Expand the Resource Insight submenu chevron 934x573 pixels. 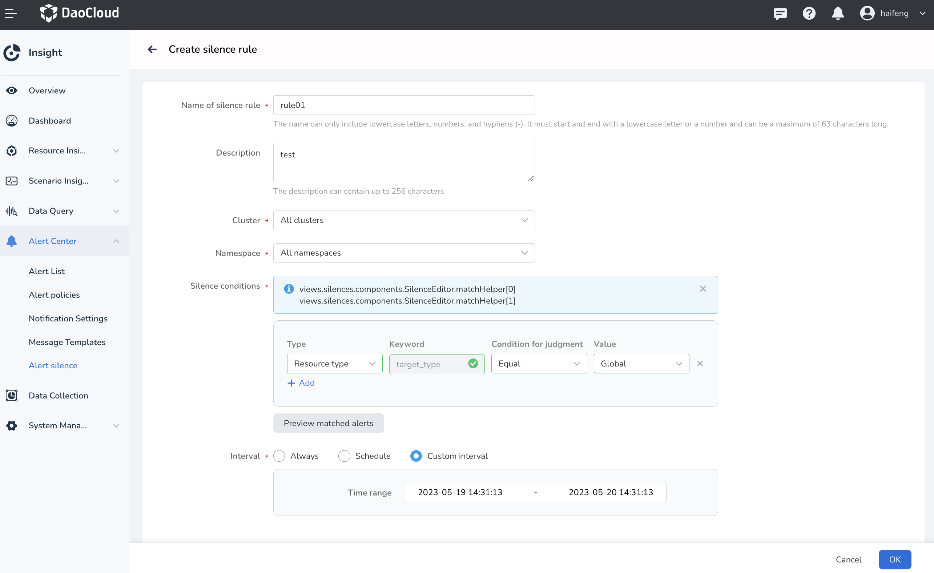point(116,151)
